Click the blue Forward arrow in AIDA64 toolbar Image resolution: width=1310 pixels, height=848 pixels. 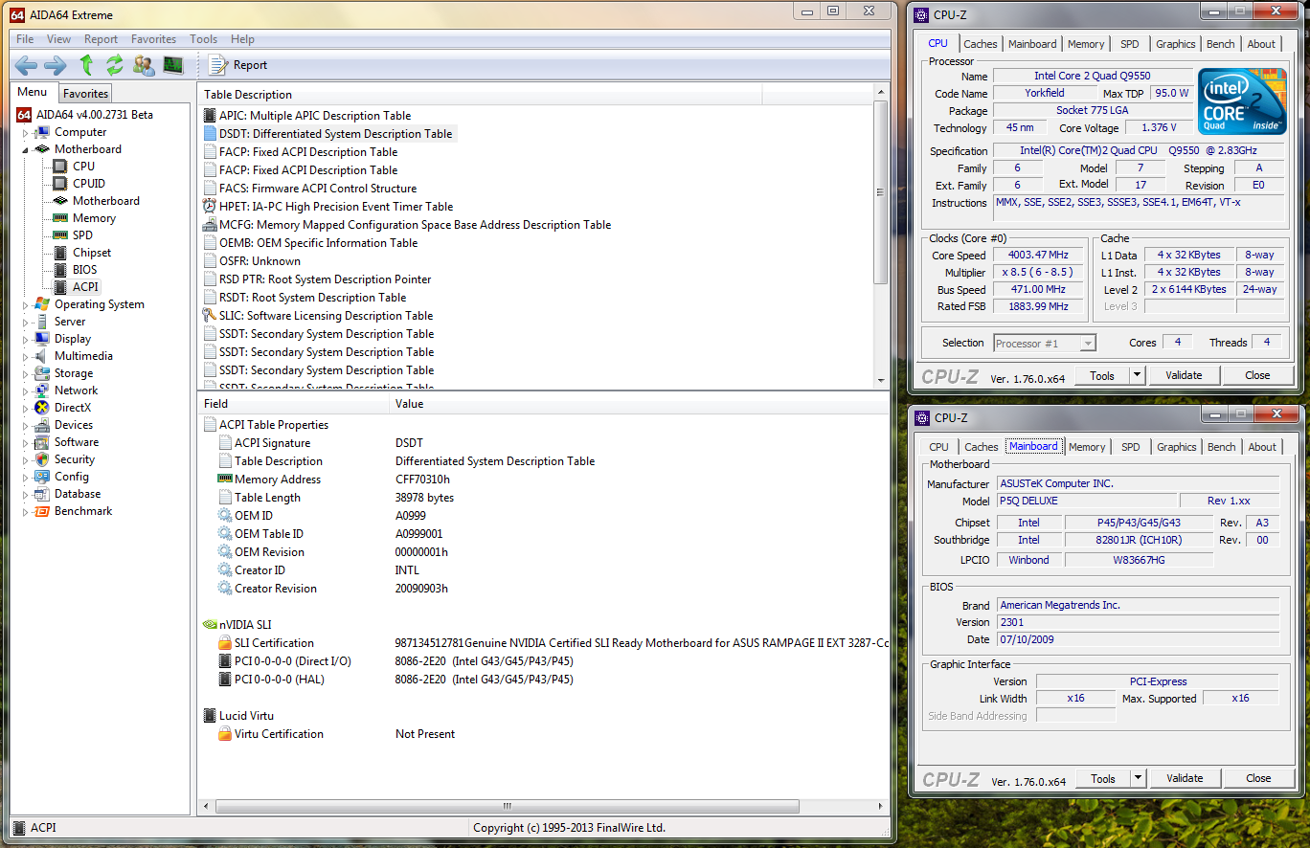56,65
